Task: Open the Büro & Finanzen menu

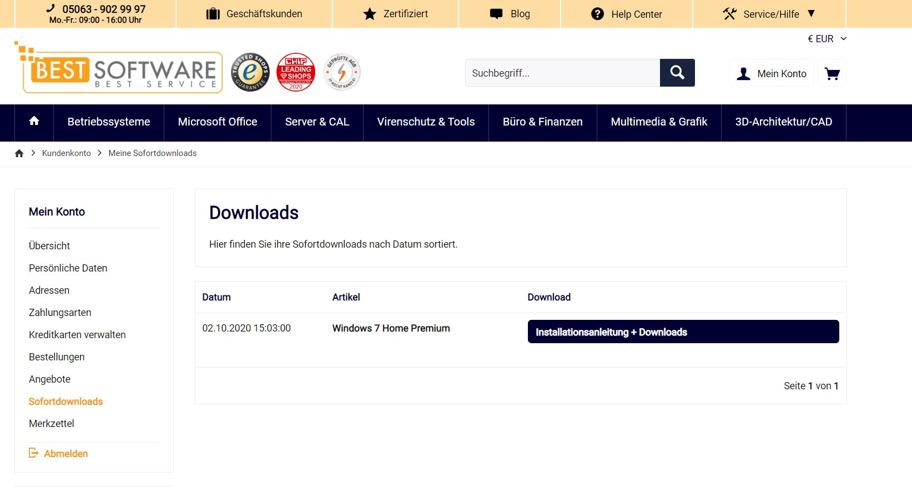Action: click(543, 122)
